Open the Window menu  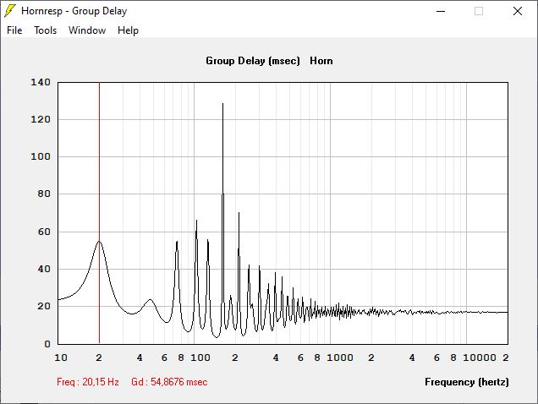[x=87, y=30]
